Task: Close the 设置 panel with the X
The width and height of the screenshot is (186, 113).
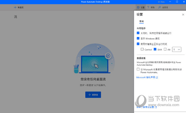Action: click(x=183, y=15)
